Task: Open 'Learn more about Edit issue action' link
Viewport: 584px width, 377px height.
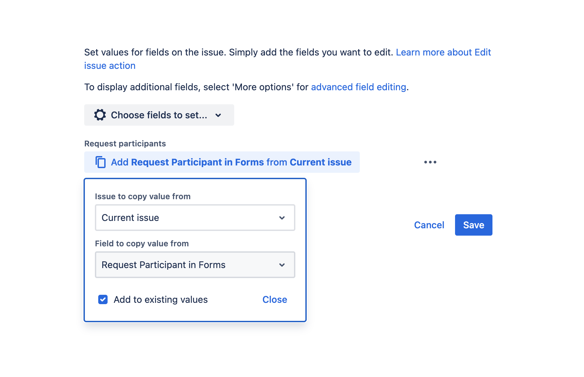Action: 443,52
